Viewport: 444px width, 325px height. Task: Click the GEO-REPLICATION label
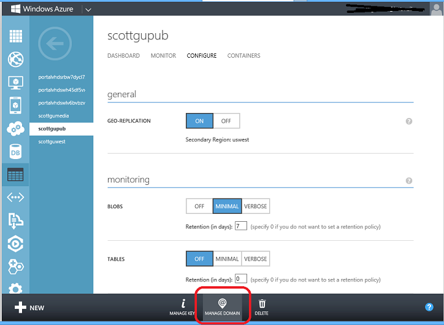point(129,121)
